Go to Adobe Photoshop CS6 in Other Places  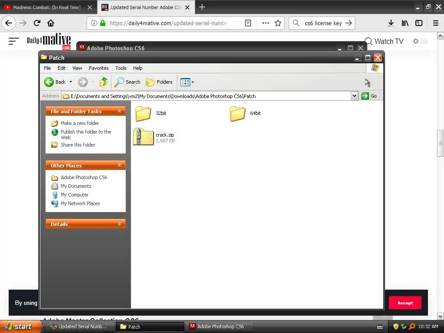tap(84, 177)
